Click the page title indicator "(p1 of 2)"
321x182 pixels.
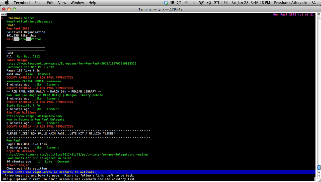[x=306, y=14]
